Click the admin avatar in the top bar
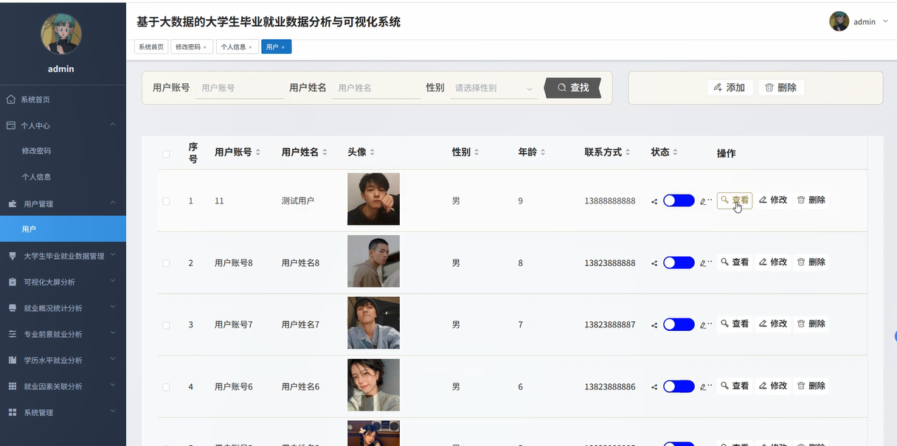Viewport: 897px width, 446px height. [839, 21]
